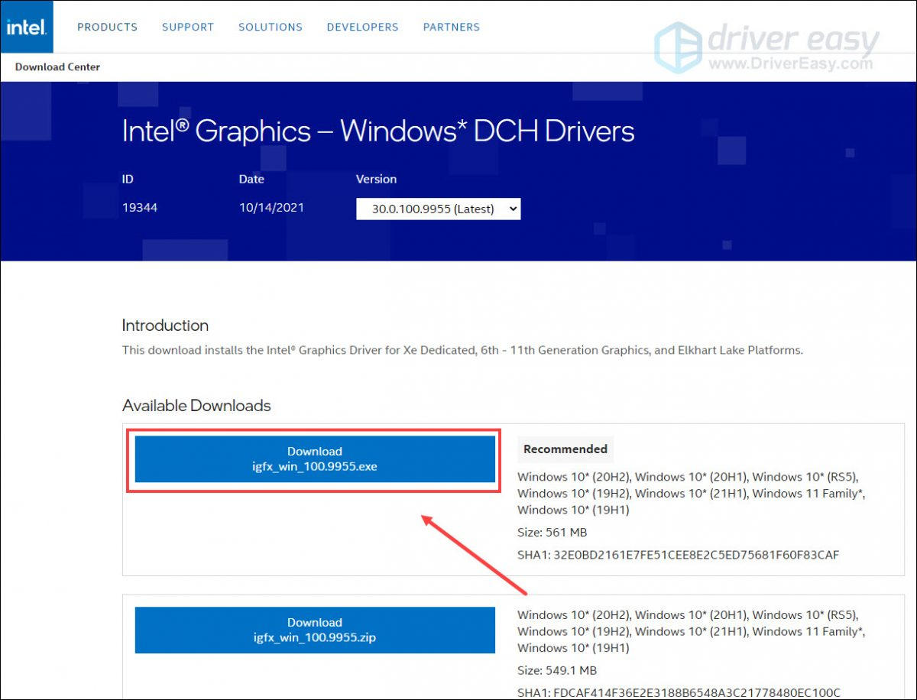Open the driver Version dropdown
917x700 pixels.
(x=438, y=208)
